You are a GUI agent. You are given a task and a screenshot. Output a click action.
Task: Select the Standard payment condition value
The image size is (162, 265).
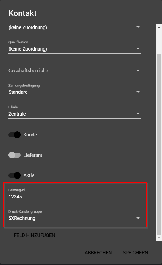(18, 92)
